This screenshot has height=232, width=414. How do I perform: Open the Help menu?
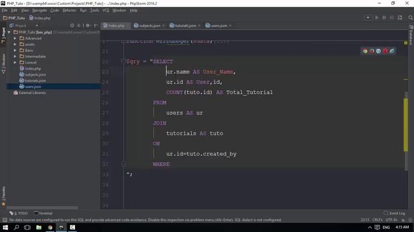[134, 10]
